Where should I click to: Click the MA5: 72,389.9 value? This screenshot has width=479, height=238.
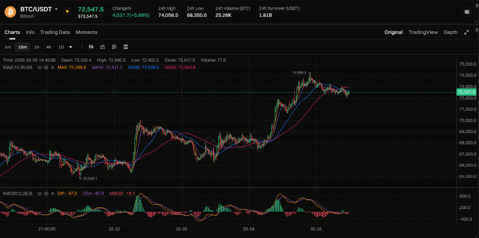72,67
